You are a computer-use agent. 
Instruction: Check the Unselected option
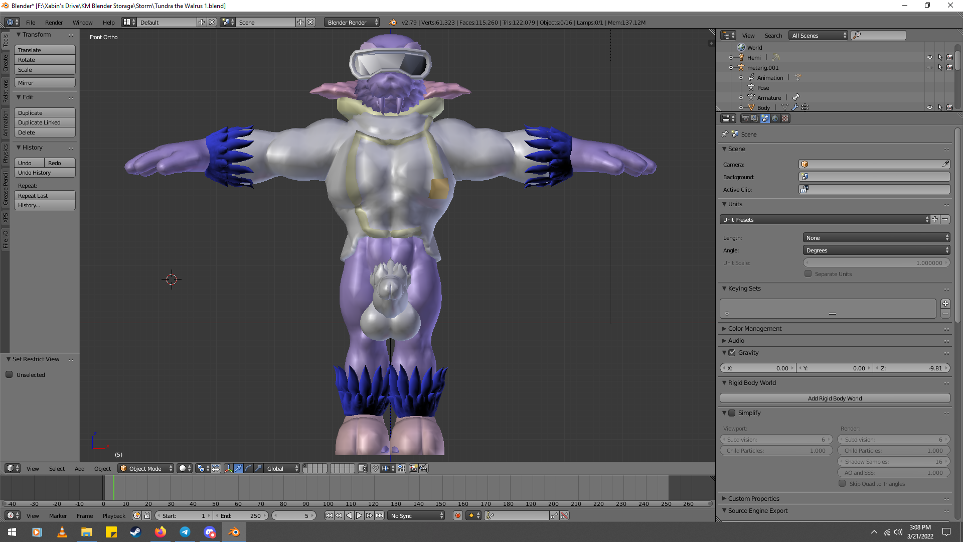[9, 374]
